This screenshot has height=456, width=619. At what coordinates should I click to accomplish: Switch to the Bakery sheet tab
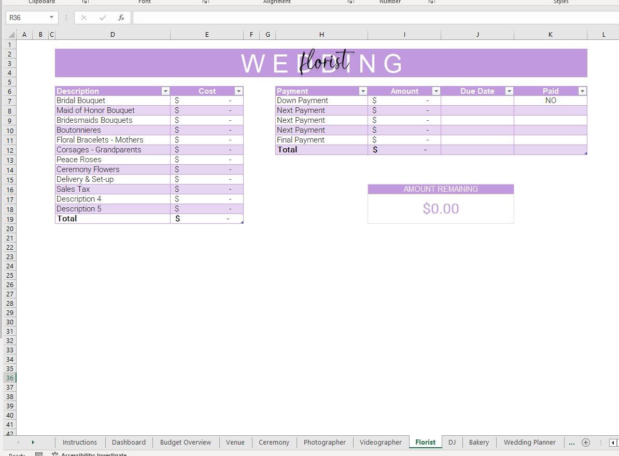coord(478,442)
